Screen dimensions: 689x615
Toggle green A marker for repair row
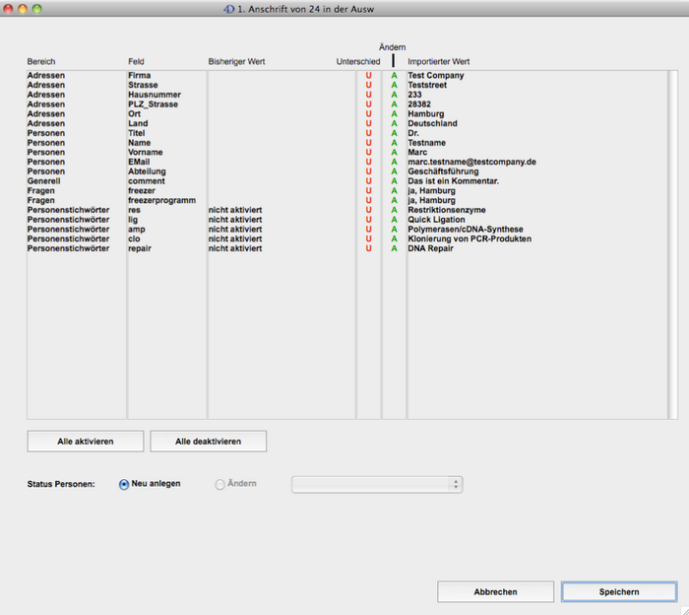[394, 248]
